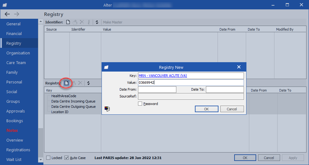
Task: Click OK in the main Alter window
Action: pyautogui.click(x=245, y=158)
